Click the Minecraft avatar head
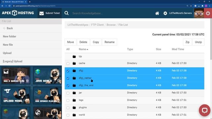Image resolution: width=212 pixels, height=119 pixels. (x=199, y=13)
